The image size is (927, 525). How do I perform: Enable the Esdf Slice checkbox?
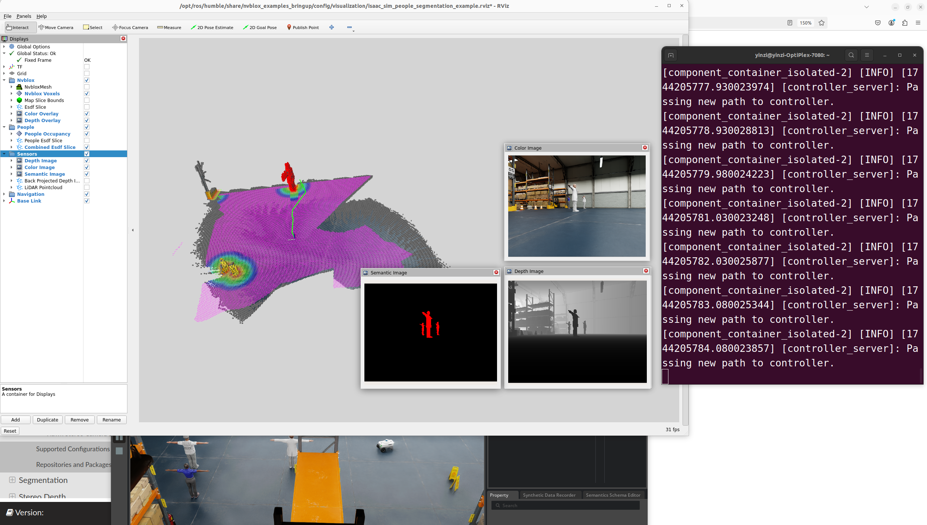tap(87, 107)
